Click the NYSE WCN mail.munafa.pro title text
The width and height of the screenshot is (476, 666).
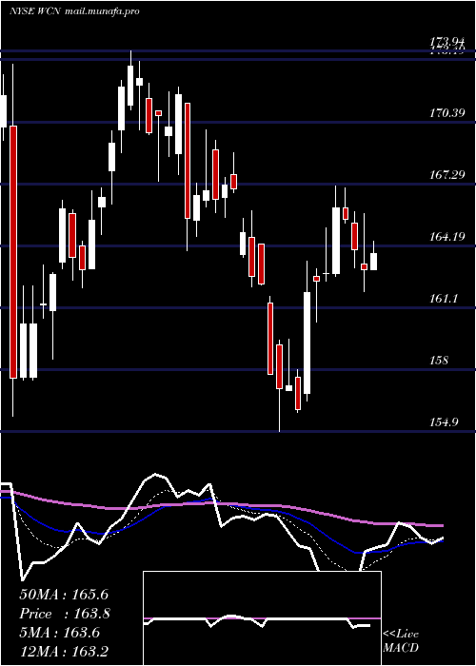(75, 11)
